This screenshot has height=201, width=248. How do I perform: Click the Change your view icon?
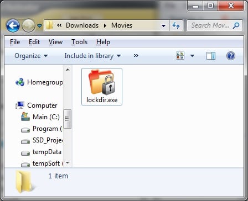(x=180, y=56)
